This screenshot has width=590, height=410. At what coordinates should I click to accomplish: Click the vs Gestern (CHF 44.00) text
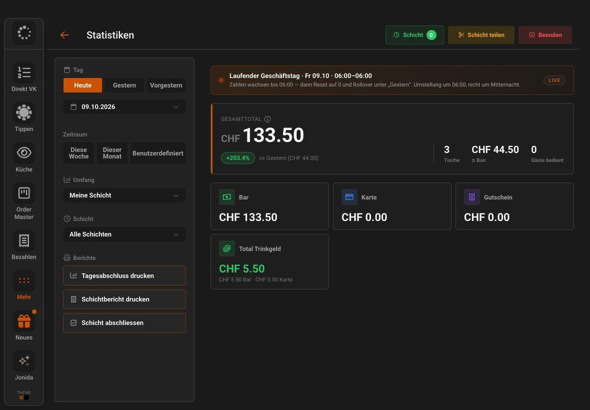click(x=289, y=158)
